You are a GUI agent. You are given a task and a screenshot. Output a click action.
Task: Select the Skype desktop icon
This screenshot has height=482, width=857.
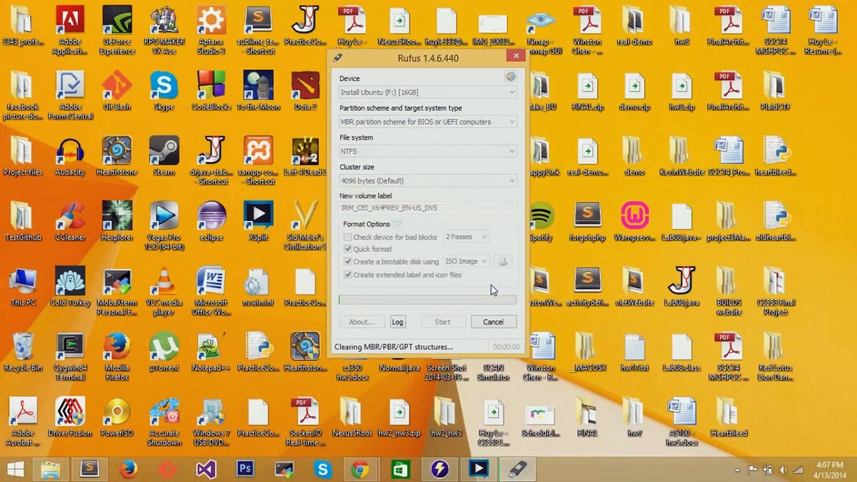[x=164, y=92]
